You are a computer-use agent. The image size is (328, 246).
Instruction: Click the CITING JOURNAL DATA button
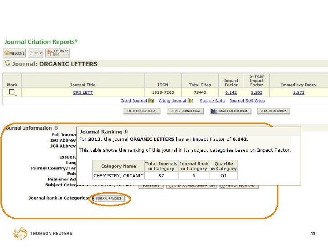pos(185,111)
